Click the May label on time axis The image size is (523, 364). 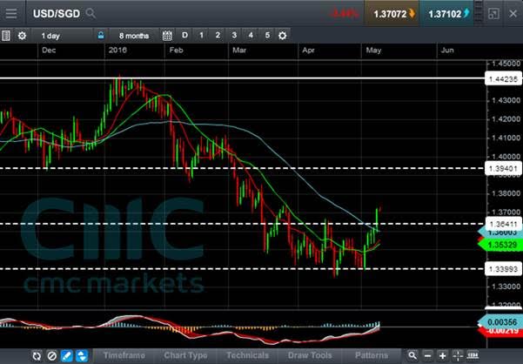coord(373,51)
